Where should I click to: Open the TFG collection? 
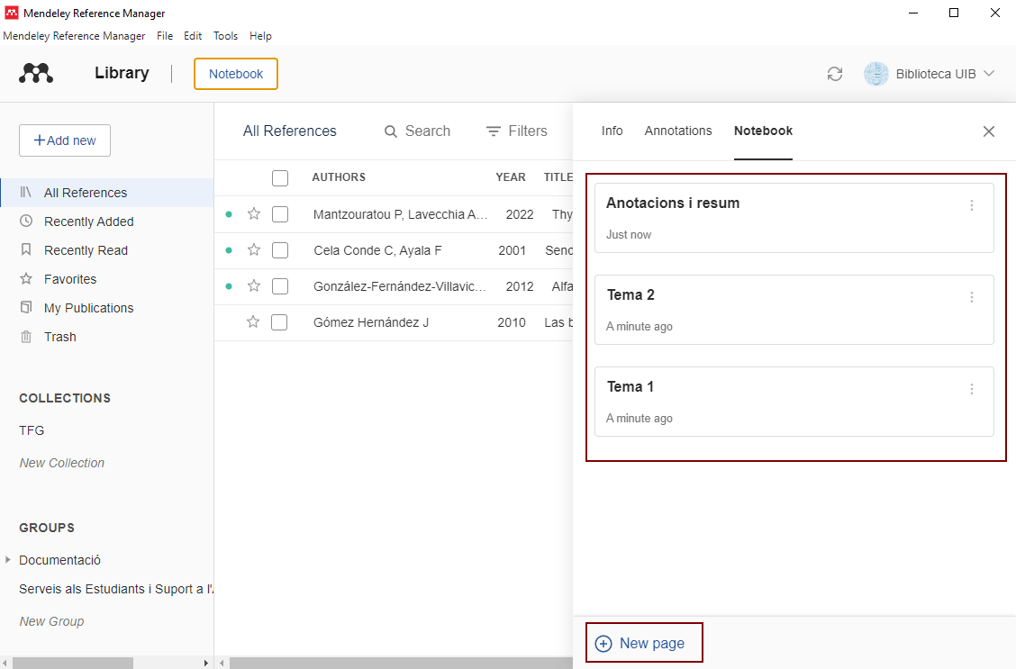[32, 430]
